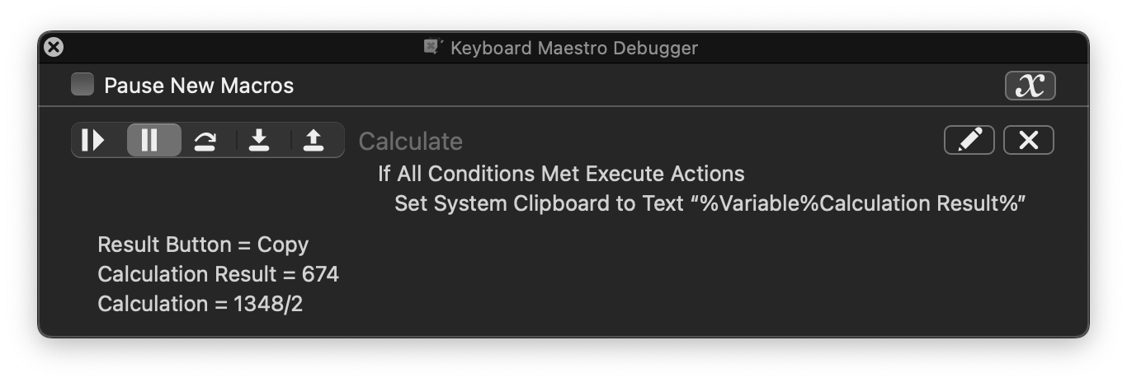Click the Pause New Macros label text
Image resolution: width=1127 pixels, height=382 pixels.
199,86
